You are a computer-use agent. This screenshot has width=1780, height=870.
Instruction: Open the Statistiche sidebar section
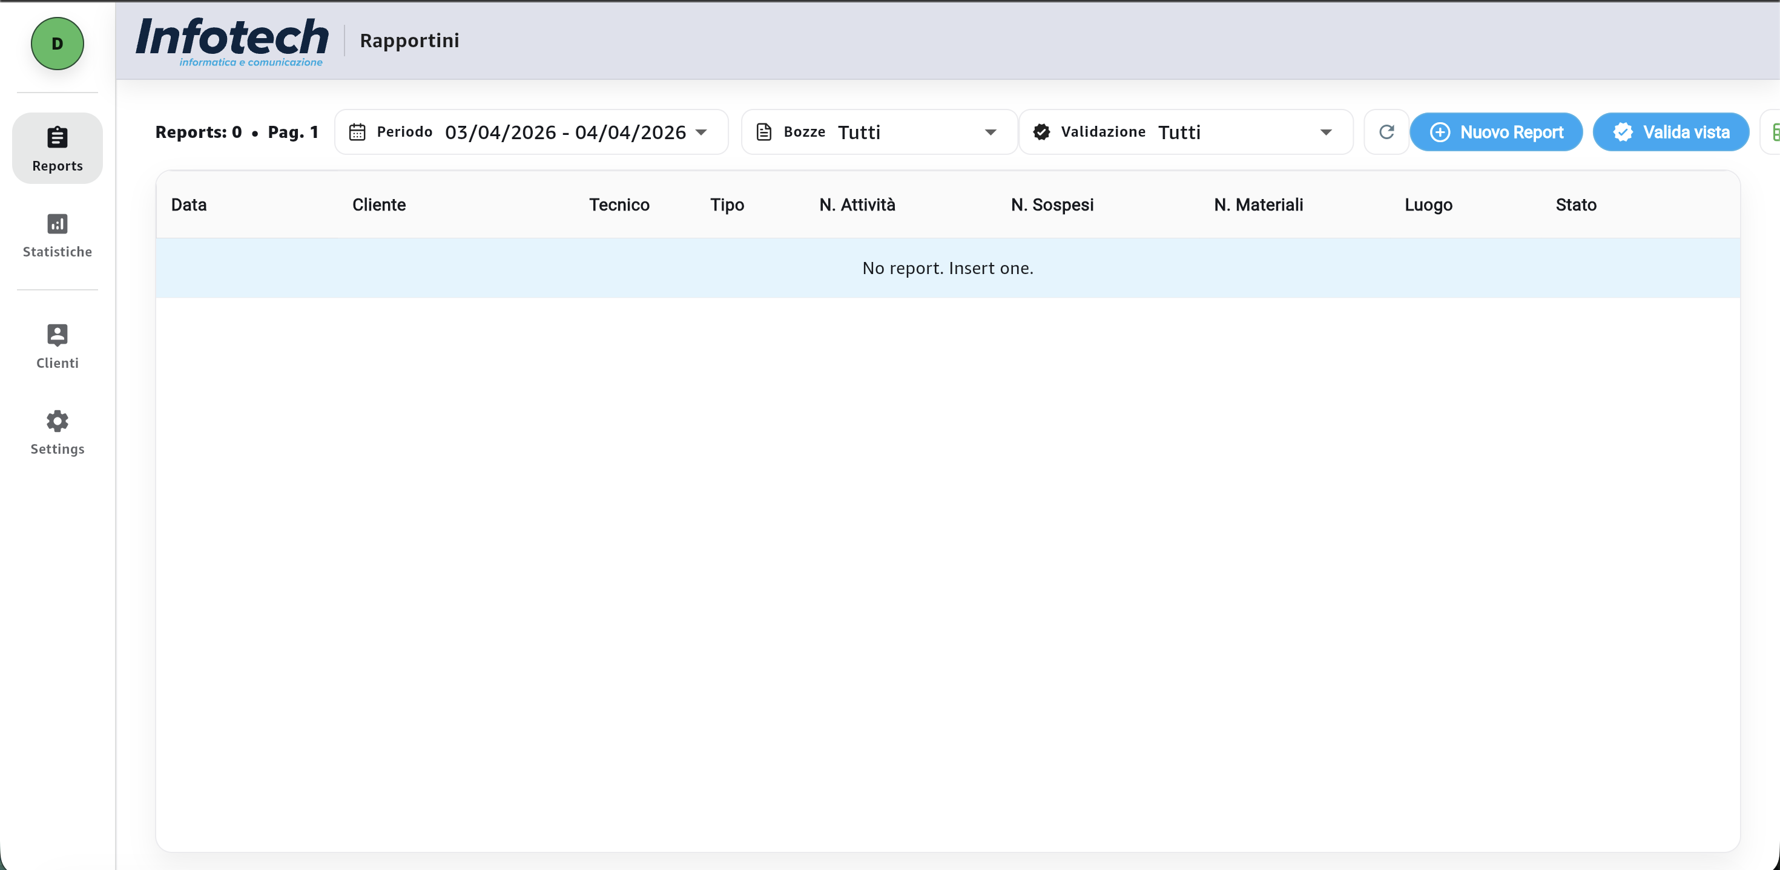point(58,235)
